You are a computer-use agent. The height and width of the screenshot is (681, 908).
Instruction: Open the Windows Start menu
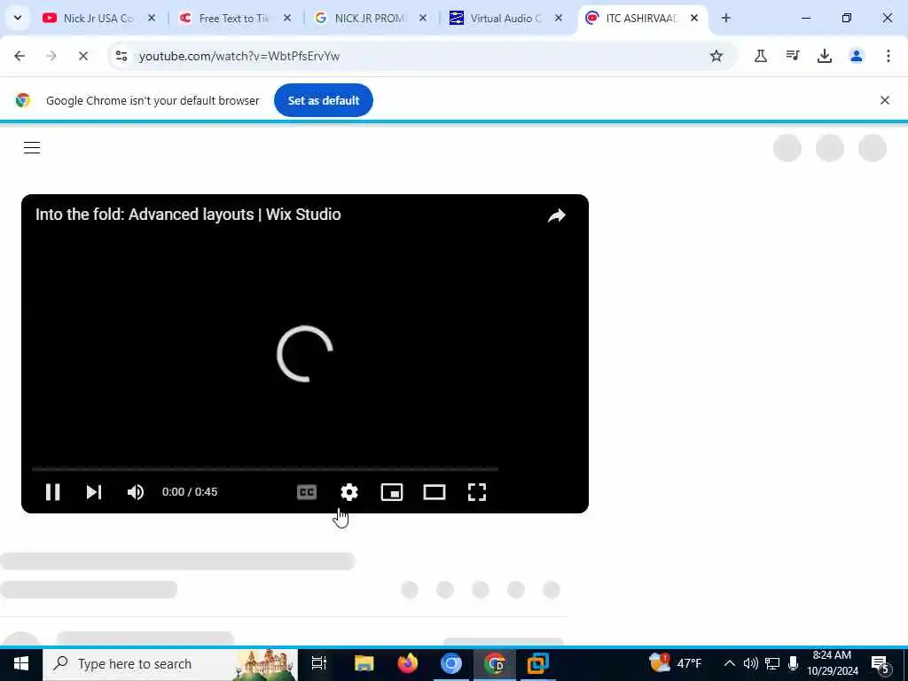tap(21, 663)
